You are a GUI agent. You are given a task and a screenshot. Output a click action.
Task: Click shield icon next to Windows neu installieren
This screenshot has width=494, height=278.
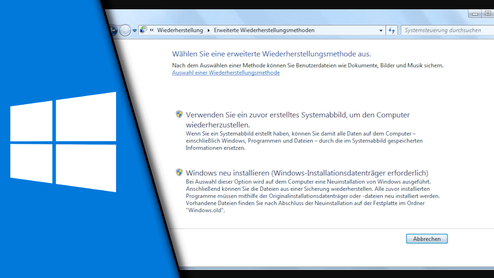(179, 172)
